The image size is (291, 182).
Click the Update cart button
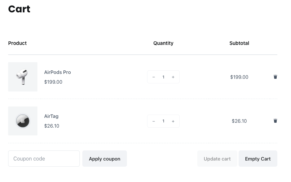tap(217, 159)
